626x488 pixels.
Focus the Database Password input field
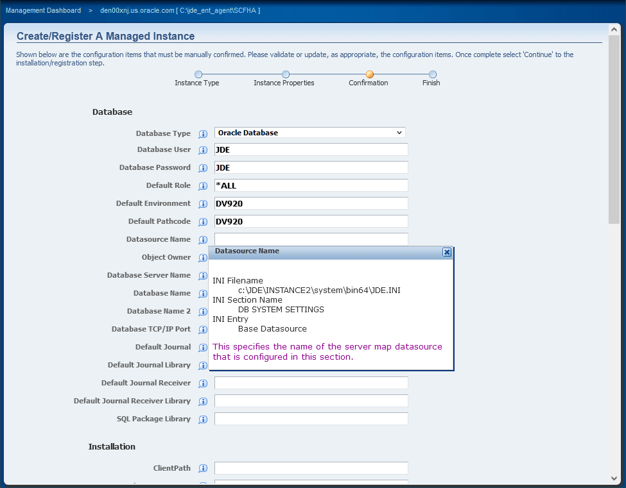pyautogui.click(x=311, y=167)
